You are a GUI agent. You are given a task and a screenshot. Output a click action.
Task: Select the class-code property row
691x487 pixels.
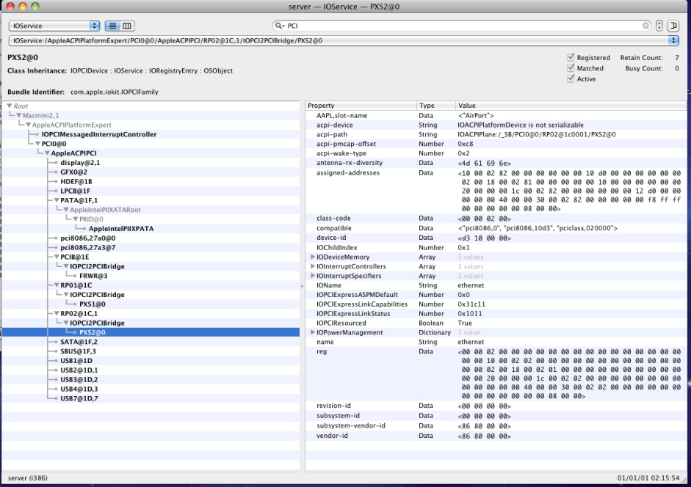(496, 219)
